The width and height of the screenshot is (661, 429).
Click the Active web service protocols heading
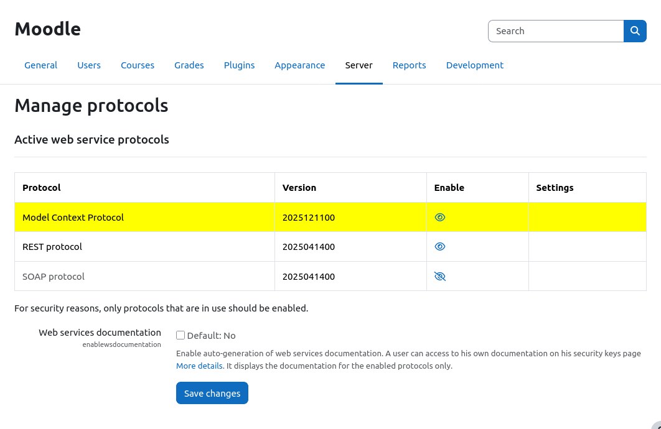coord(92,140)
